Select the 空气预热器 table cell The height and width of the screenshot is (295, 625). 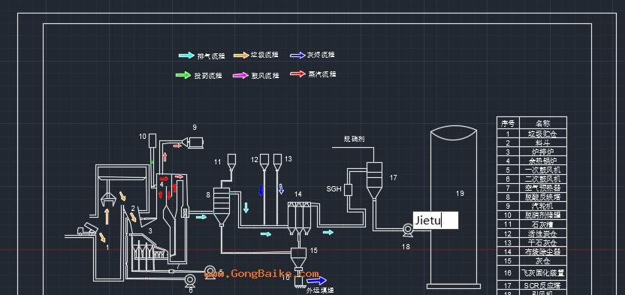coord(542,188)
